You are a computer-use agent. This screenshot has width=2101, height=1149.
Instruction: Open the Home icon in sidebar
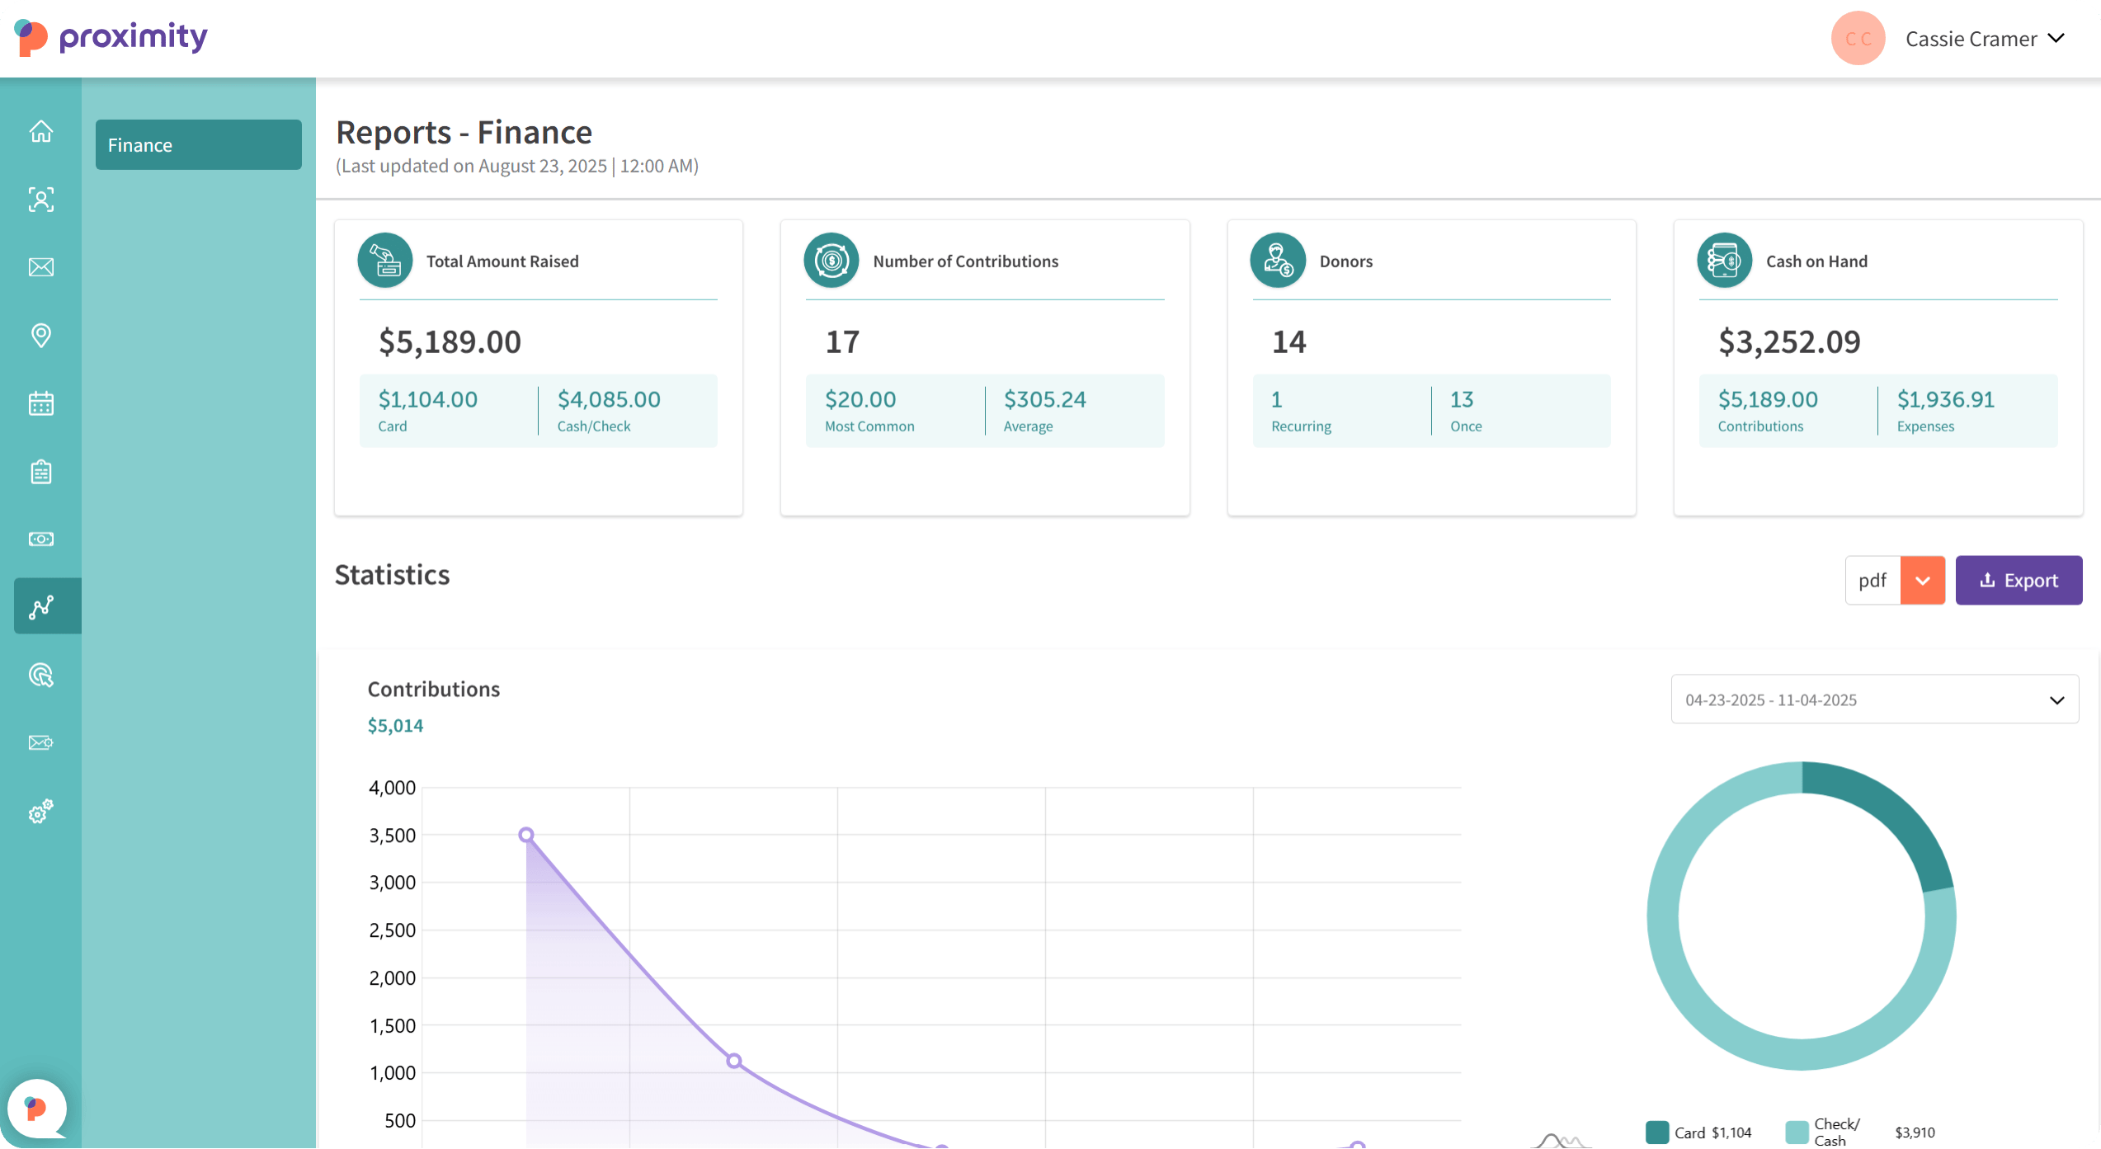41,131
